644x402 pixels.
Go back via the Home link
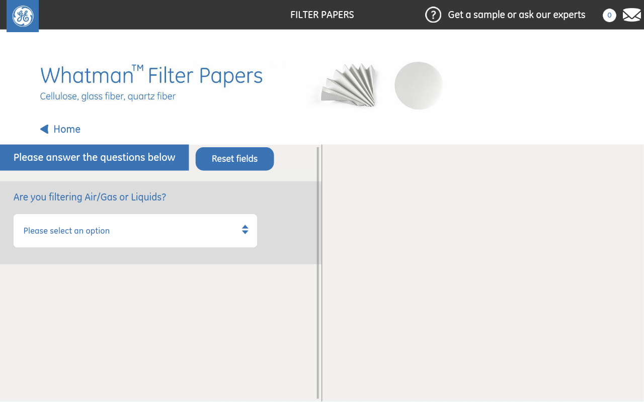(67, 129)
